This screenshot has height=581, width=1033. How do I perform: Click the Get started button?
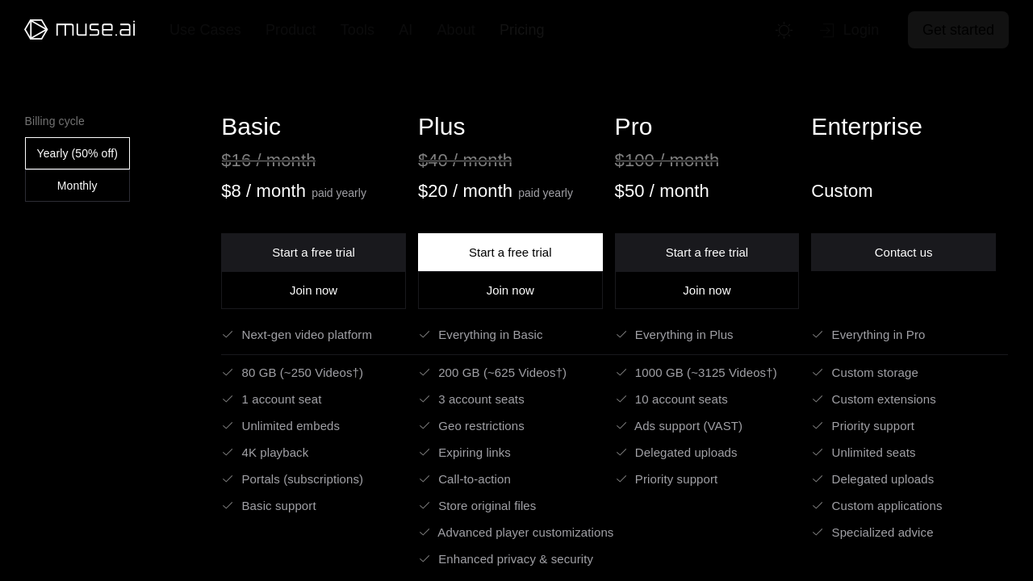(x=958, y=30)
